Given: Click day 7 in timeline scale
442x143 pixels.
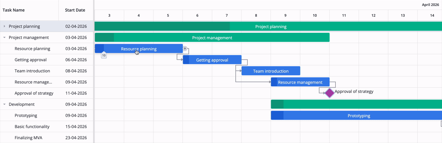Looking at the screenshot, I should coord(227,15).
